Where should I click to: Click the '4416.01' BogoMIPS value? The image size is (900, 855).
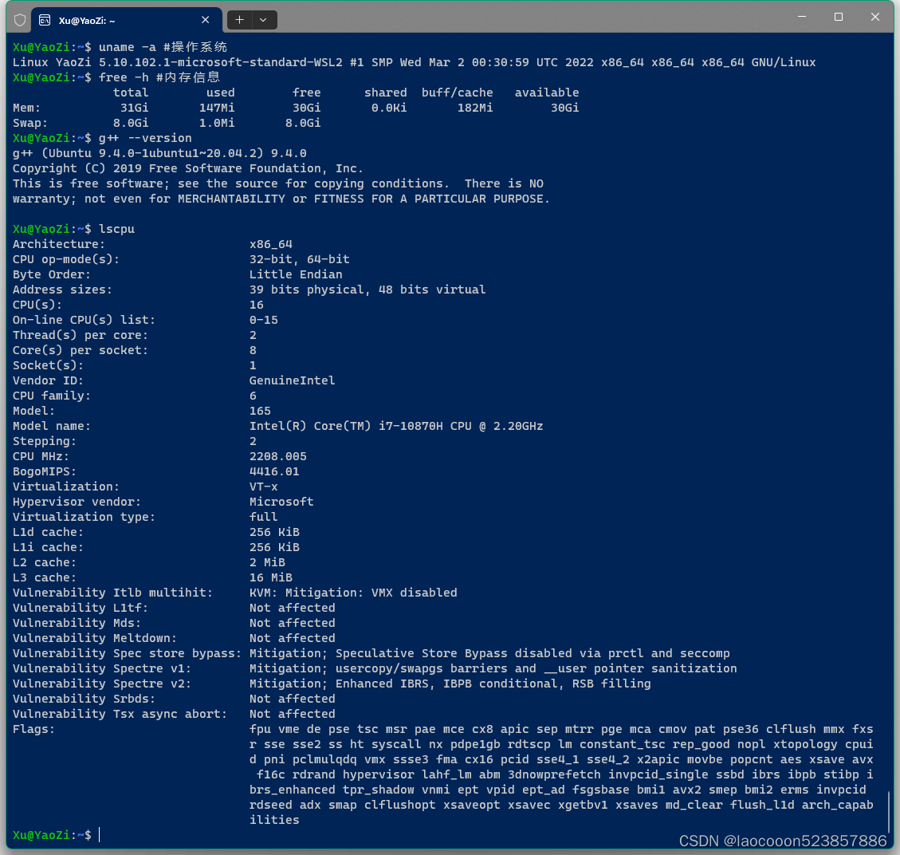click(274, 471)
